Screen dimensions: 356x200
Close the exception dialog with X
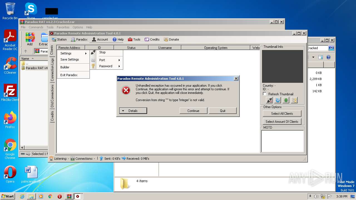[236, 79]
